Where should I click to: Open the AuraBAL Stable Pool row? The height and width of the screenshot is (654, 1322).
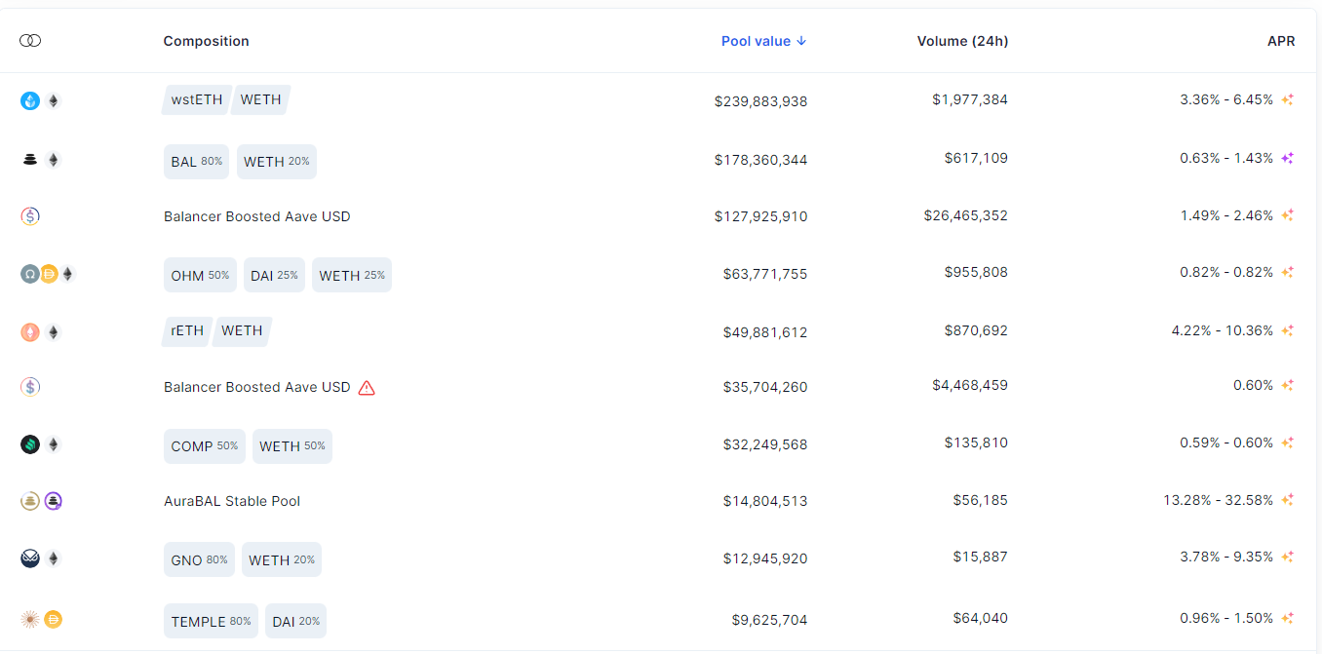pos(232,501)
